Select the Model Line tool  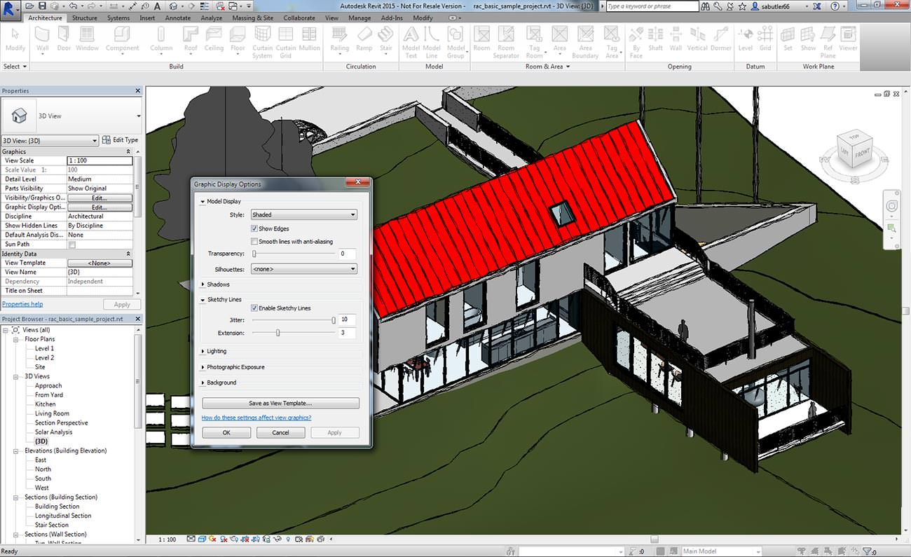[432, 43]
